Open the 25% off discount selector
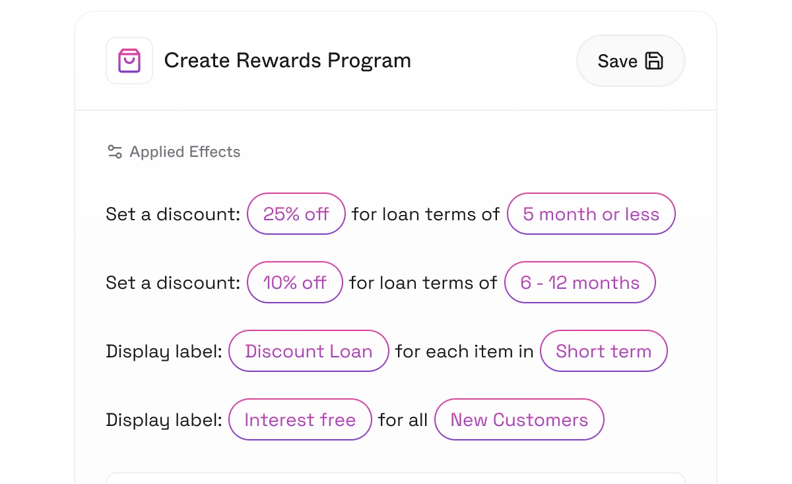 click(296, 214)
